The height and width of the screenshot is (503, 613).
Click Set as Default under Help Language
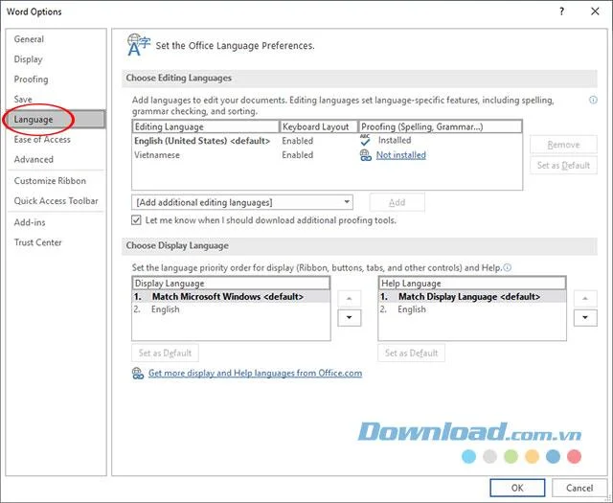tap(411, 354)
